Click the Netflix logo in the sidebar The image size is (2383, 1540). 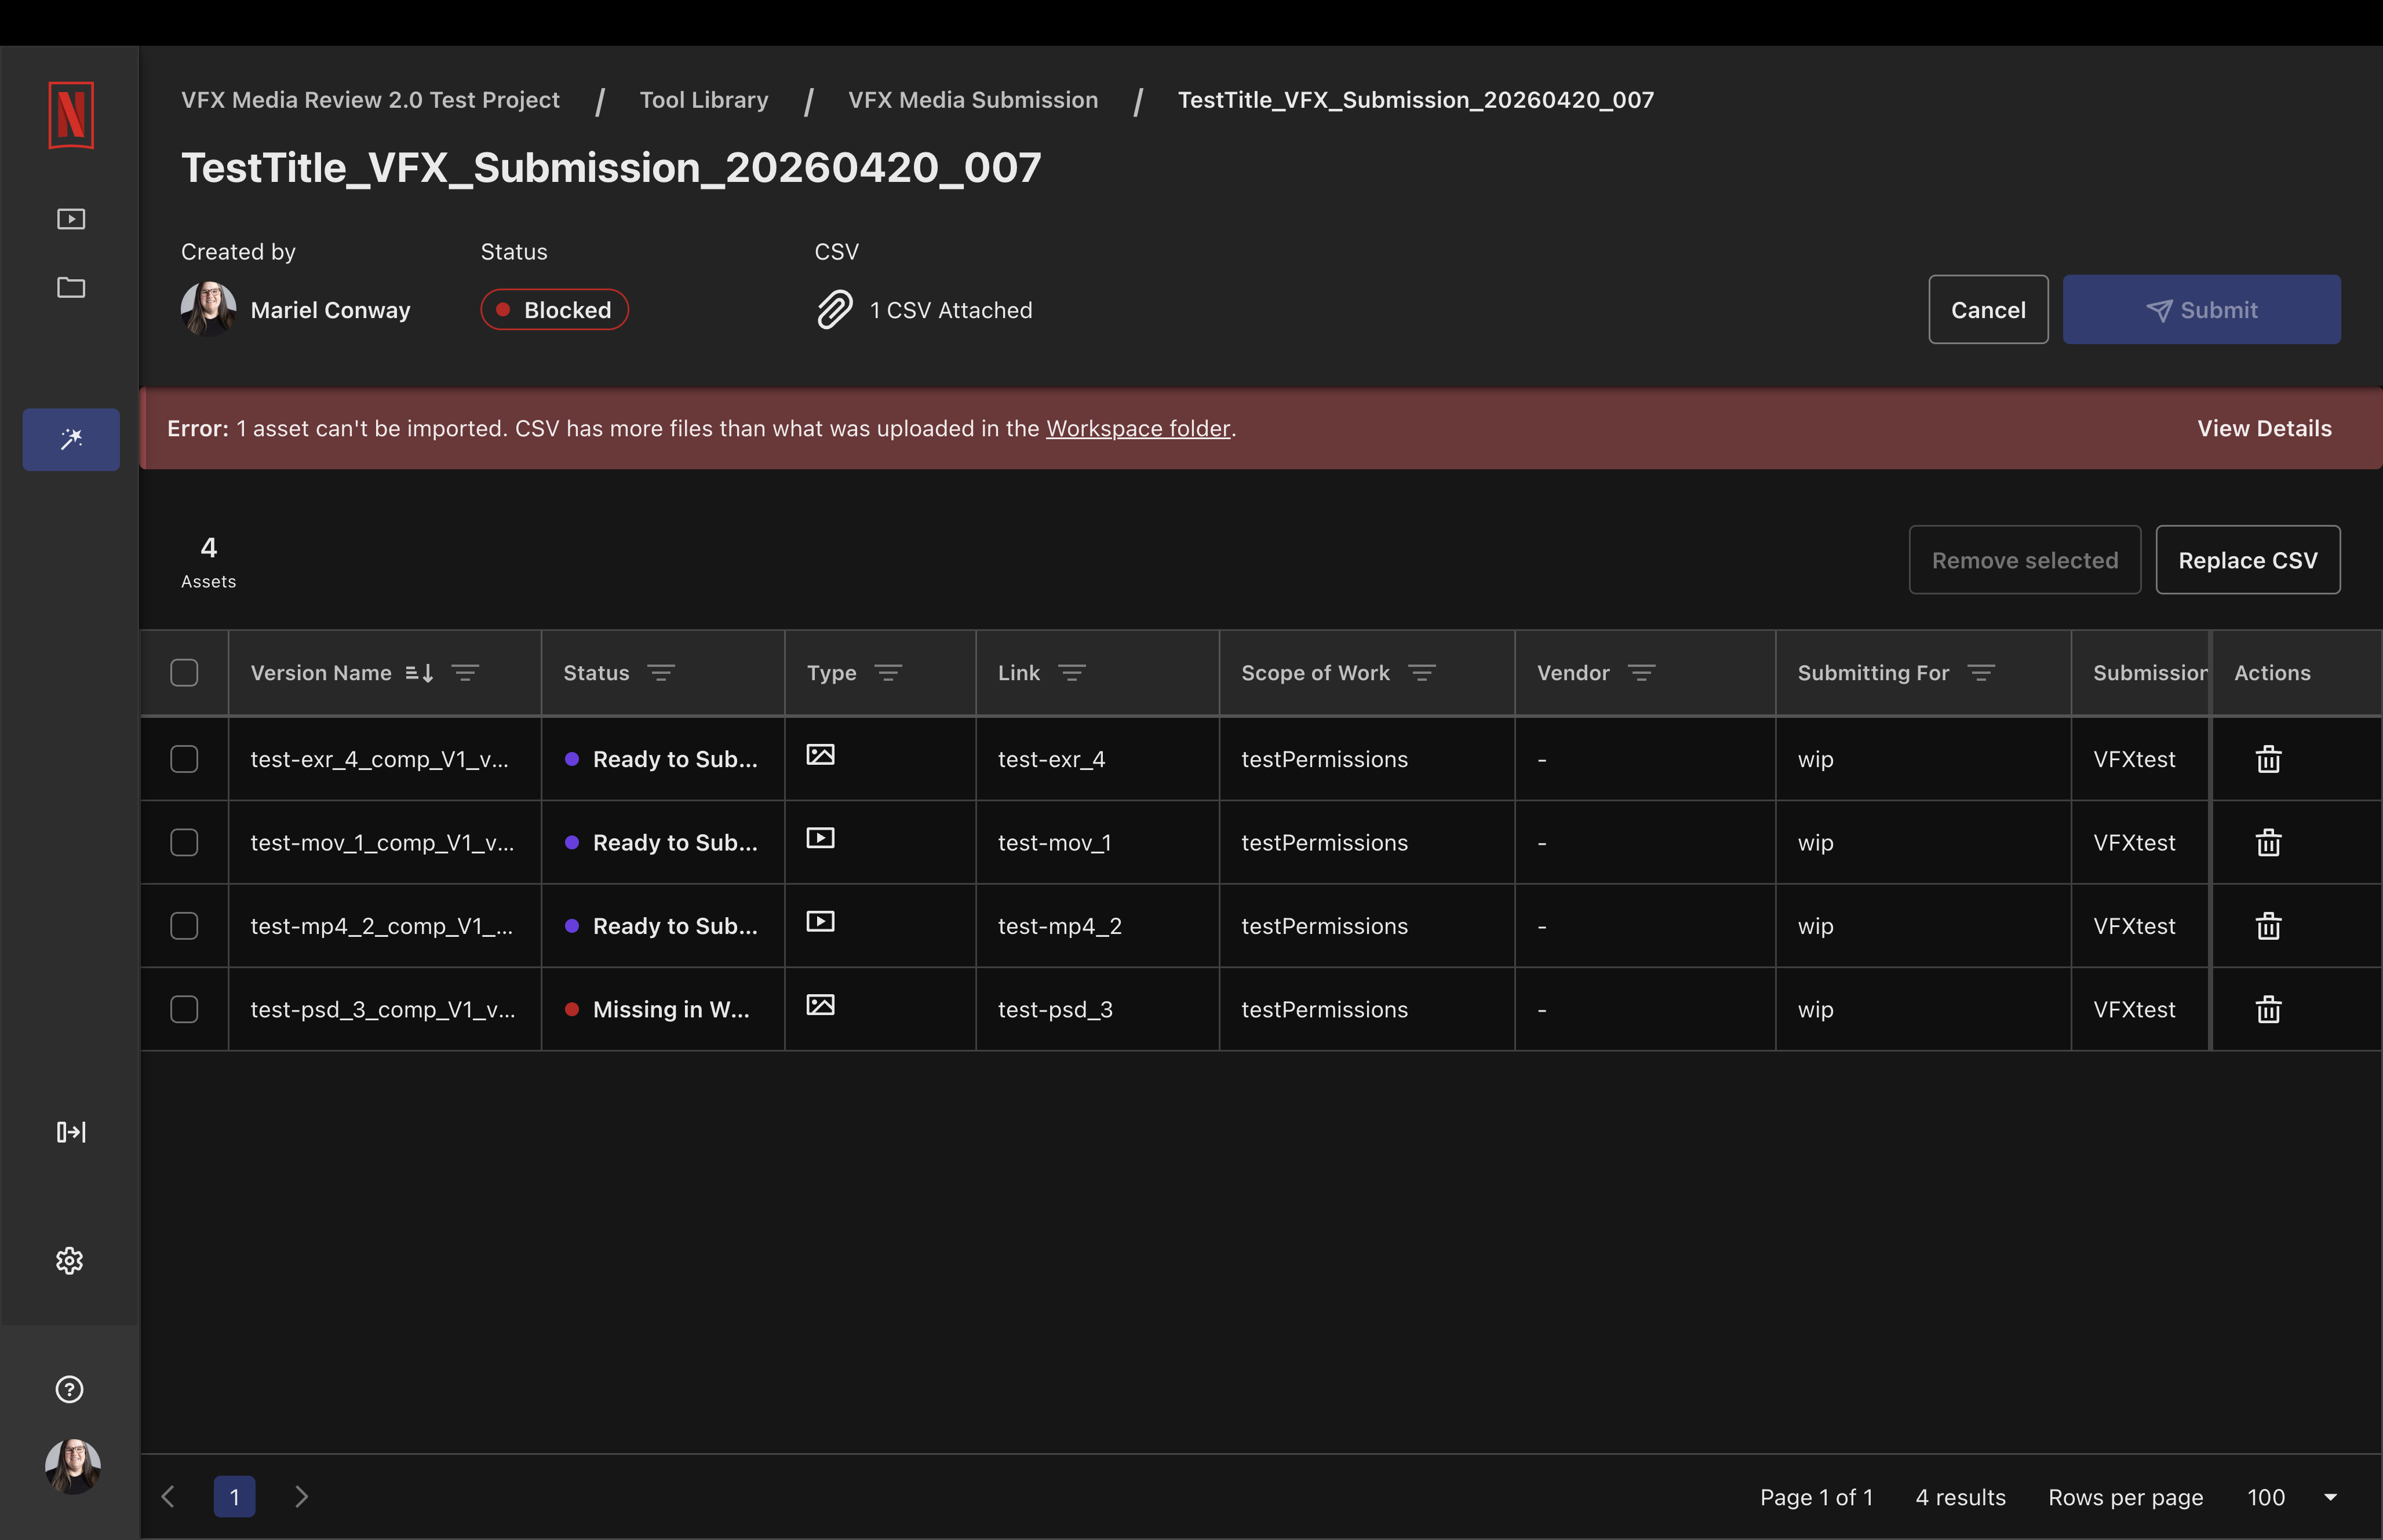point(71,115)
